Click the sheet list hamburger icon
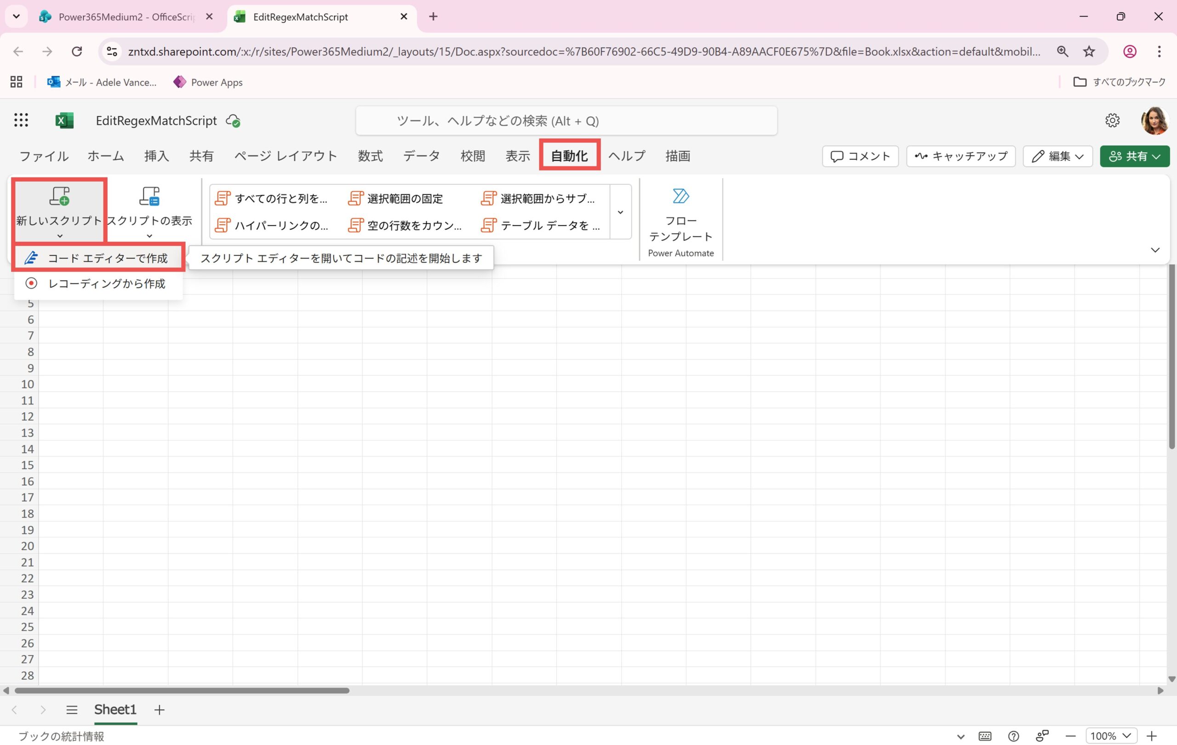This screenshot has width=1177, height=745. [71, 710]
